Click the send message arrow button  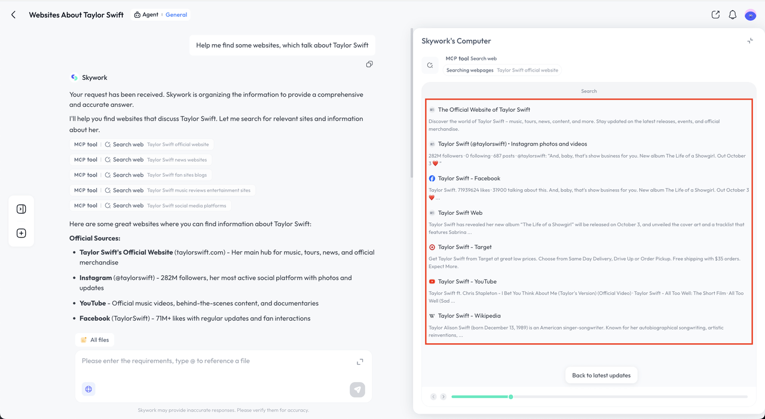[357, 389]
